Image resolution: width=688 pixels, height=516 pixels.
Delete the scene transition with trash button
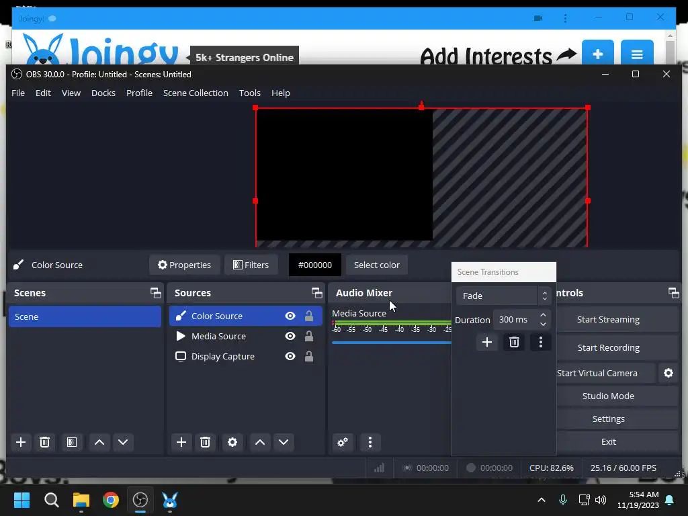click(514, 342)
